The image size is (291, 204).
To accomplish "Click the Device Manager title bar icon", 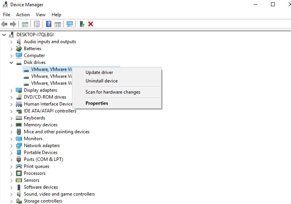I will coord(5,4).
